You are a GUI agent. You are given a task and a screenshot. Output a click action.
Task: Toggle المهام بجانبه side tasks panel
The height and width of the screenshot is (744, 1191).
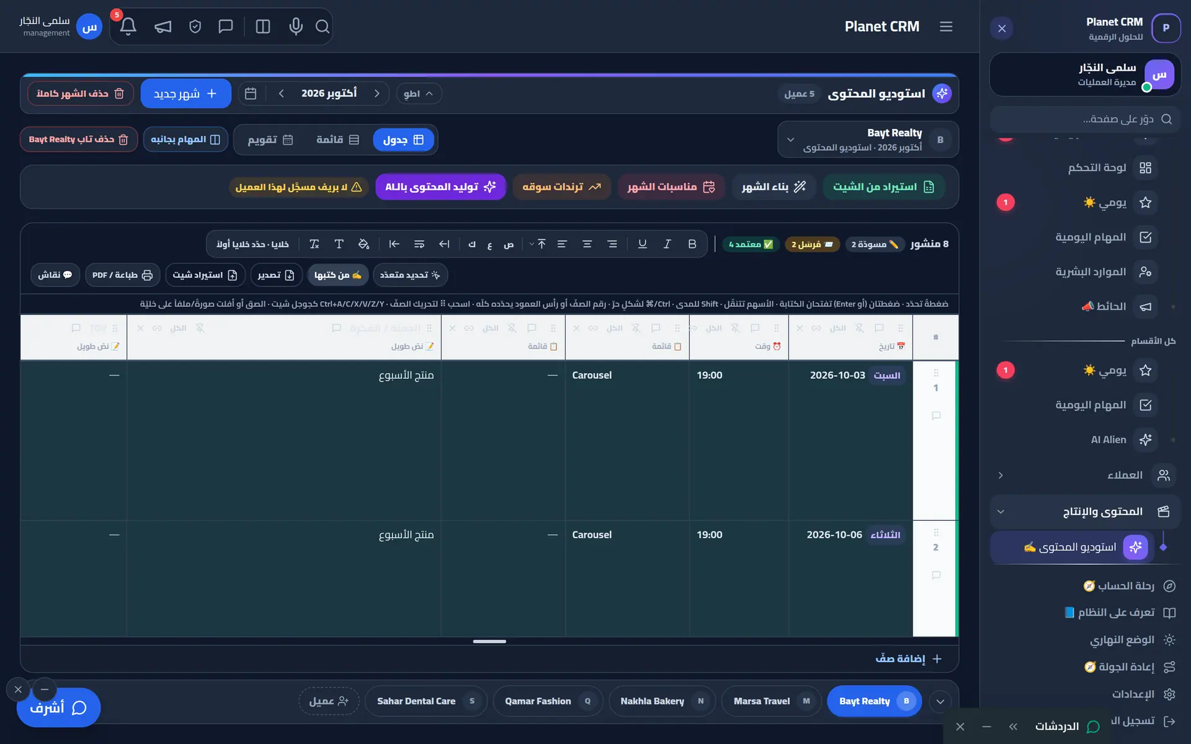click(x=185, y=139)
